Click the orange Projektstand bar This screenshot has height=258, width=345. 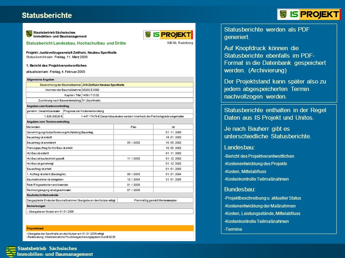point(110,228)
